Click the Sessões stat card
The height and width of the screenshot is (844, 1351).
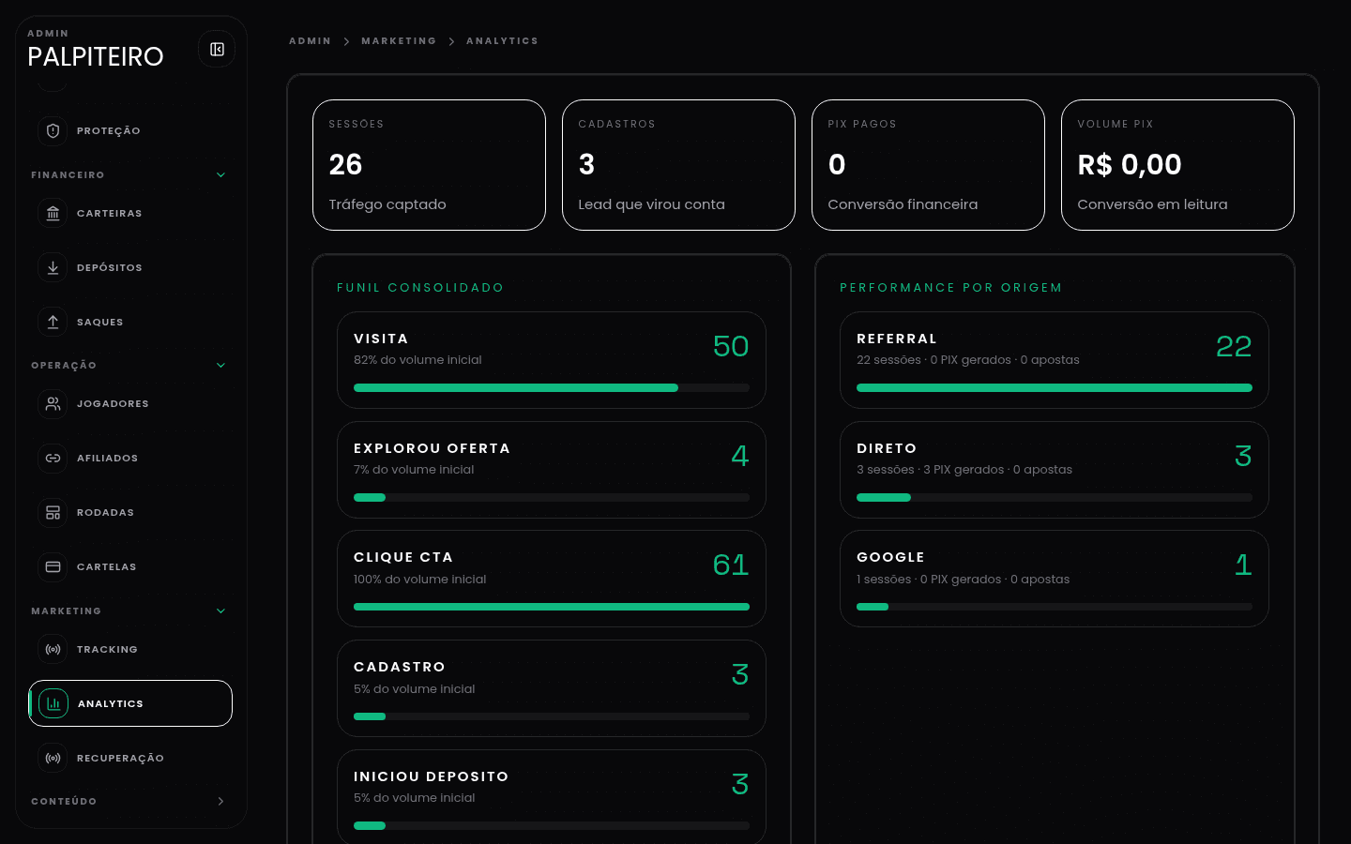click(429, 165)
